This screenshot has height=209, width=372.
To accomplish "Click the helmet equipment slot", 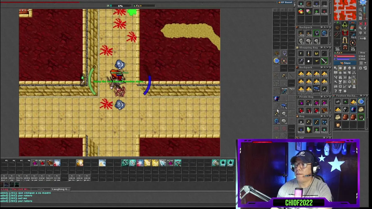I will click(x=345, y=25).
